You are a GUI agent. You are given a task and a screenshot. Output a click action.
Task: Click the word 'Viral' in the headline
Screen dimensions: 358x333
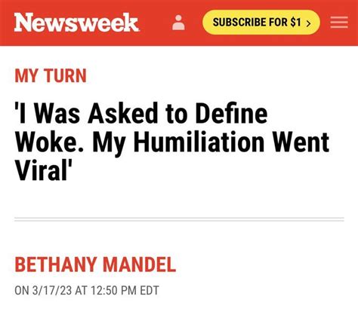pos(43,170)
